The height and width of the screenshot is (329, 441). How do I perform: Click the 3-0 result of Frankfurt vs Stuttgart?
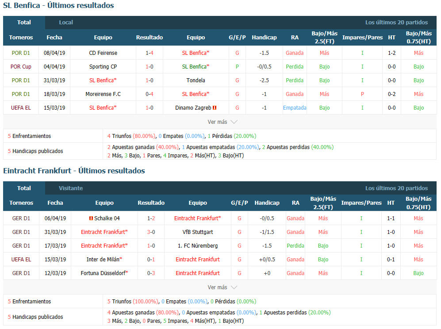(x=151, y=232)
